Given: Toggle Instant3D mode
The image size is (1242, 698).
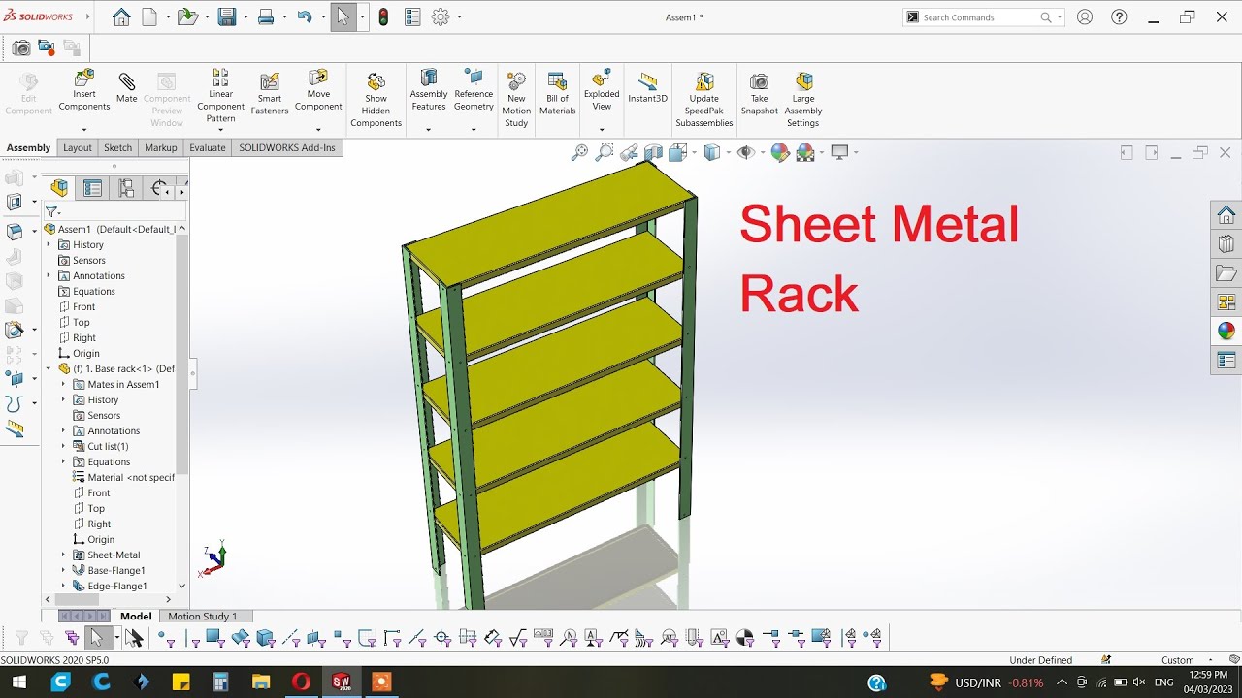Looking at the screenshot, I should point(647,87).
